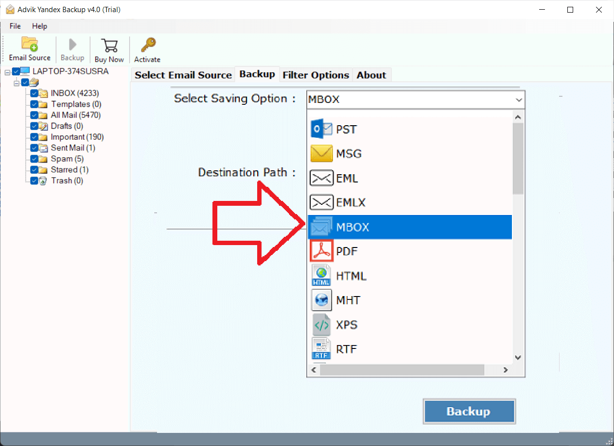Choose PDF text in saving options
614x446 pixels.
pos(347,251)
